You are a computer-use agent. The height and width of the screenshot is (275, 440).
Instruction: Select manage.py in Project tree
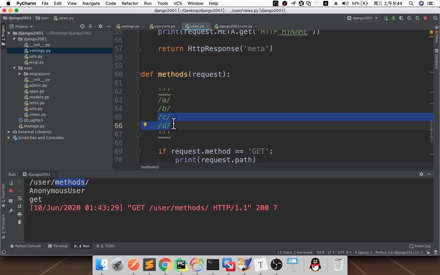coord(34,126)
